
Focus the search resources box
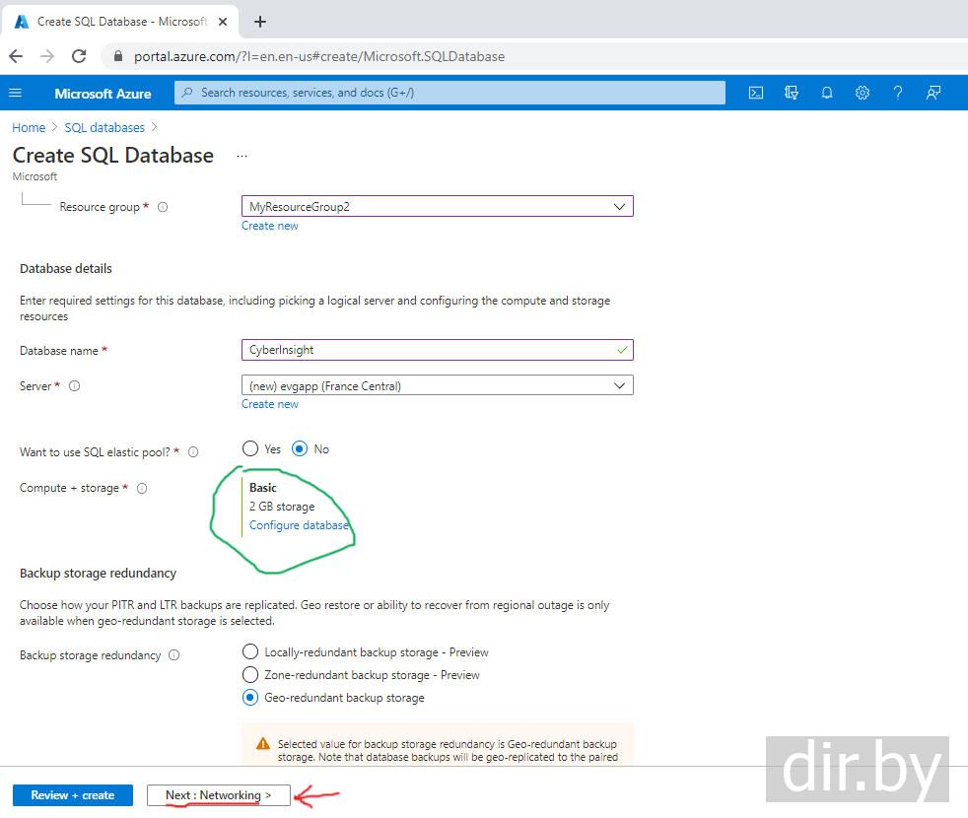pos(449,93)
